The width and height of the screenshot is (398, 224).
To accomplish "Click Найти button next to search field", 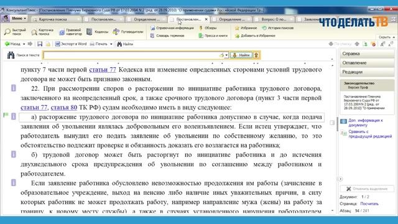I will point(241,55).
